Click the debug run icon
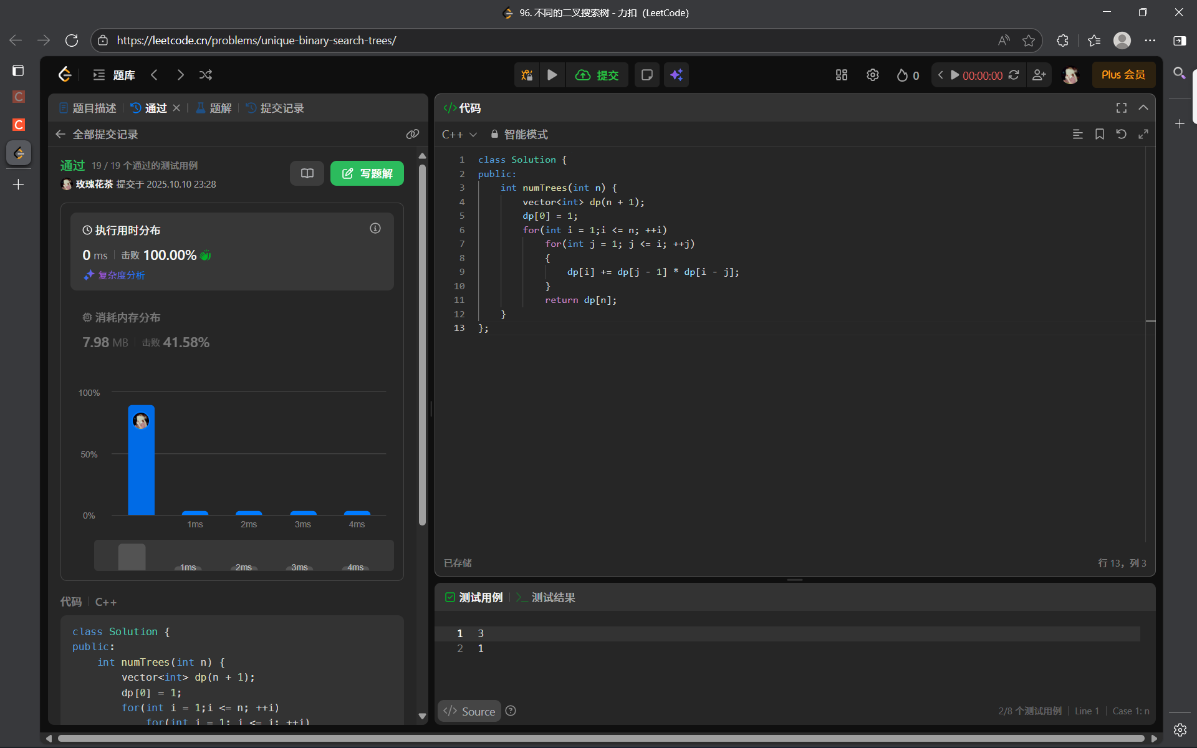The image size is (1197, 748). click(x=527, y=75)
